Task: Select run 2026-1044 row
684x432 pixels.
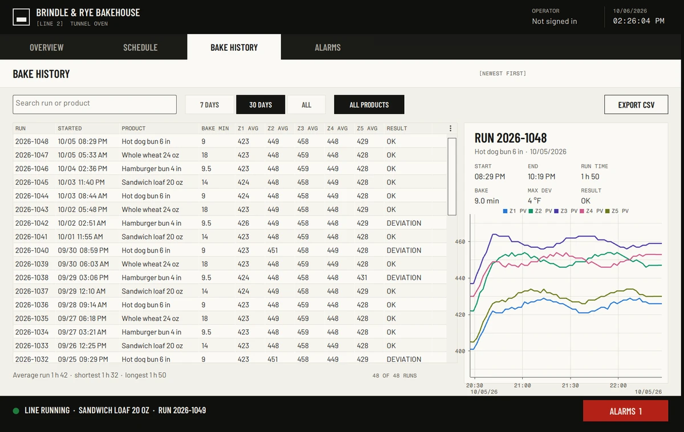Action: [x=230, y=196]
